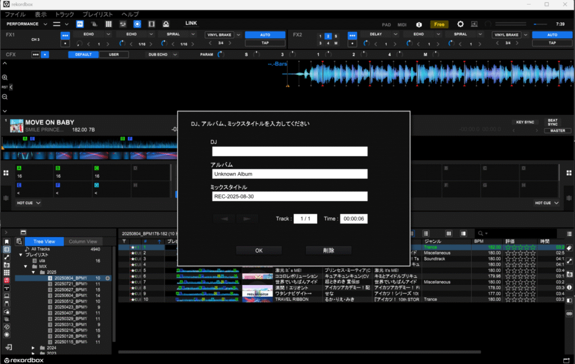Open the browser sub-window icon above Tree View
575x364 pixels.
[23, 233]
